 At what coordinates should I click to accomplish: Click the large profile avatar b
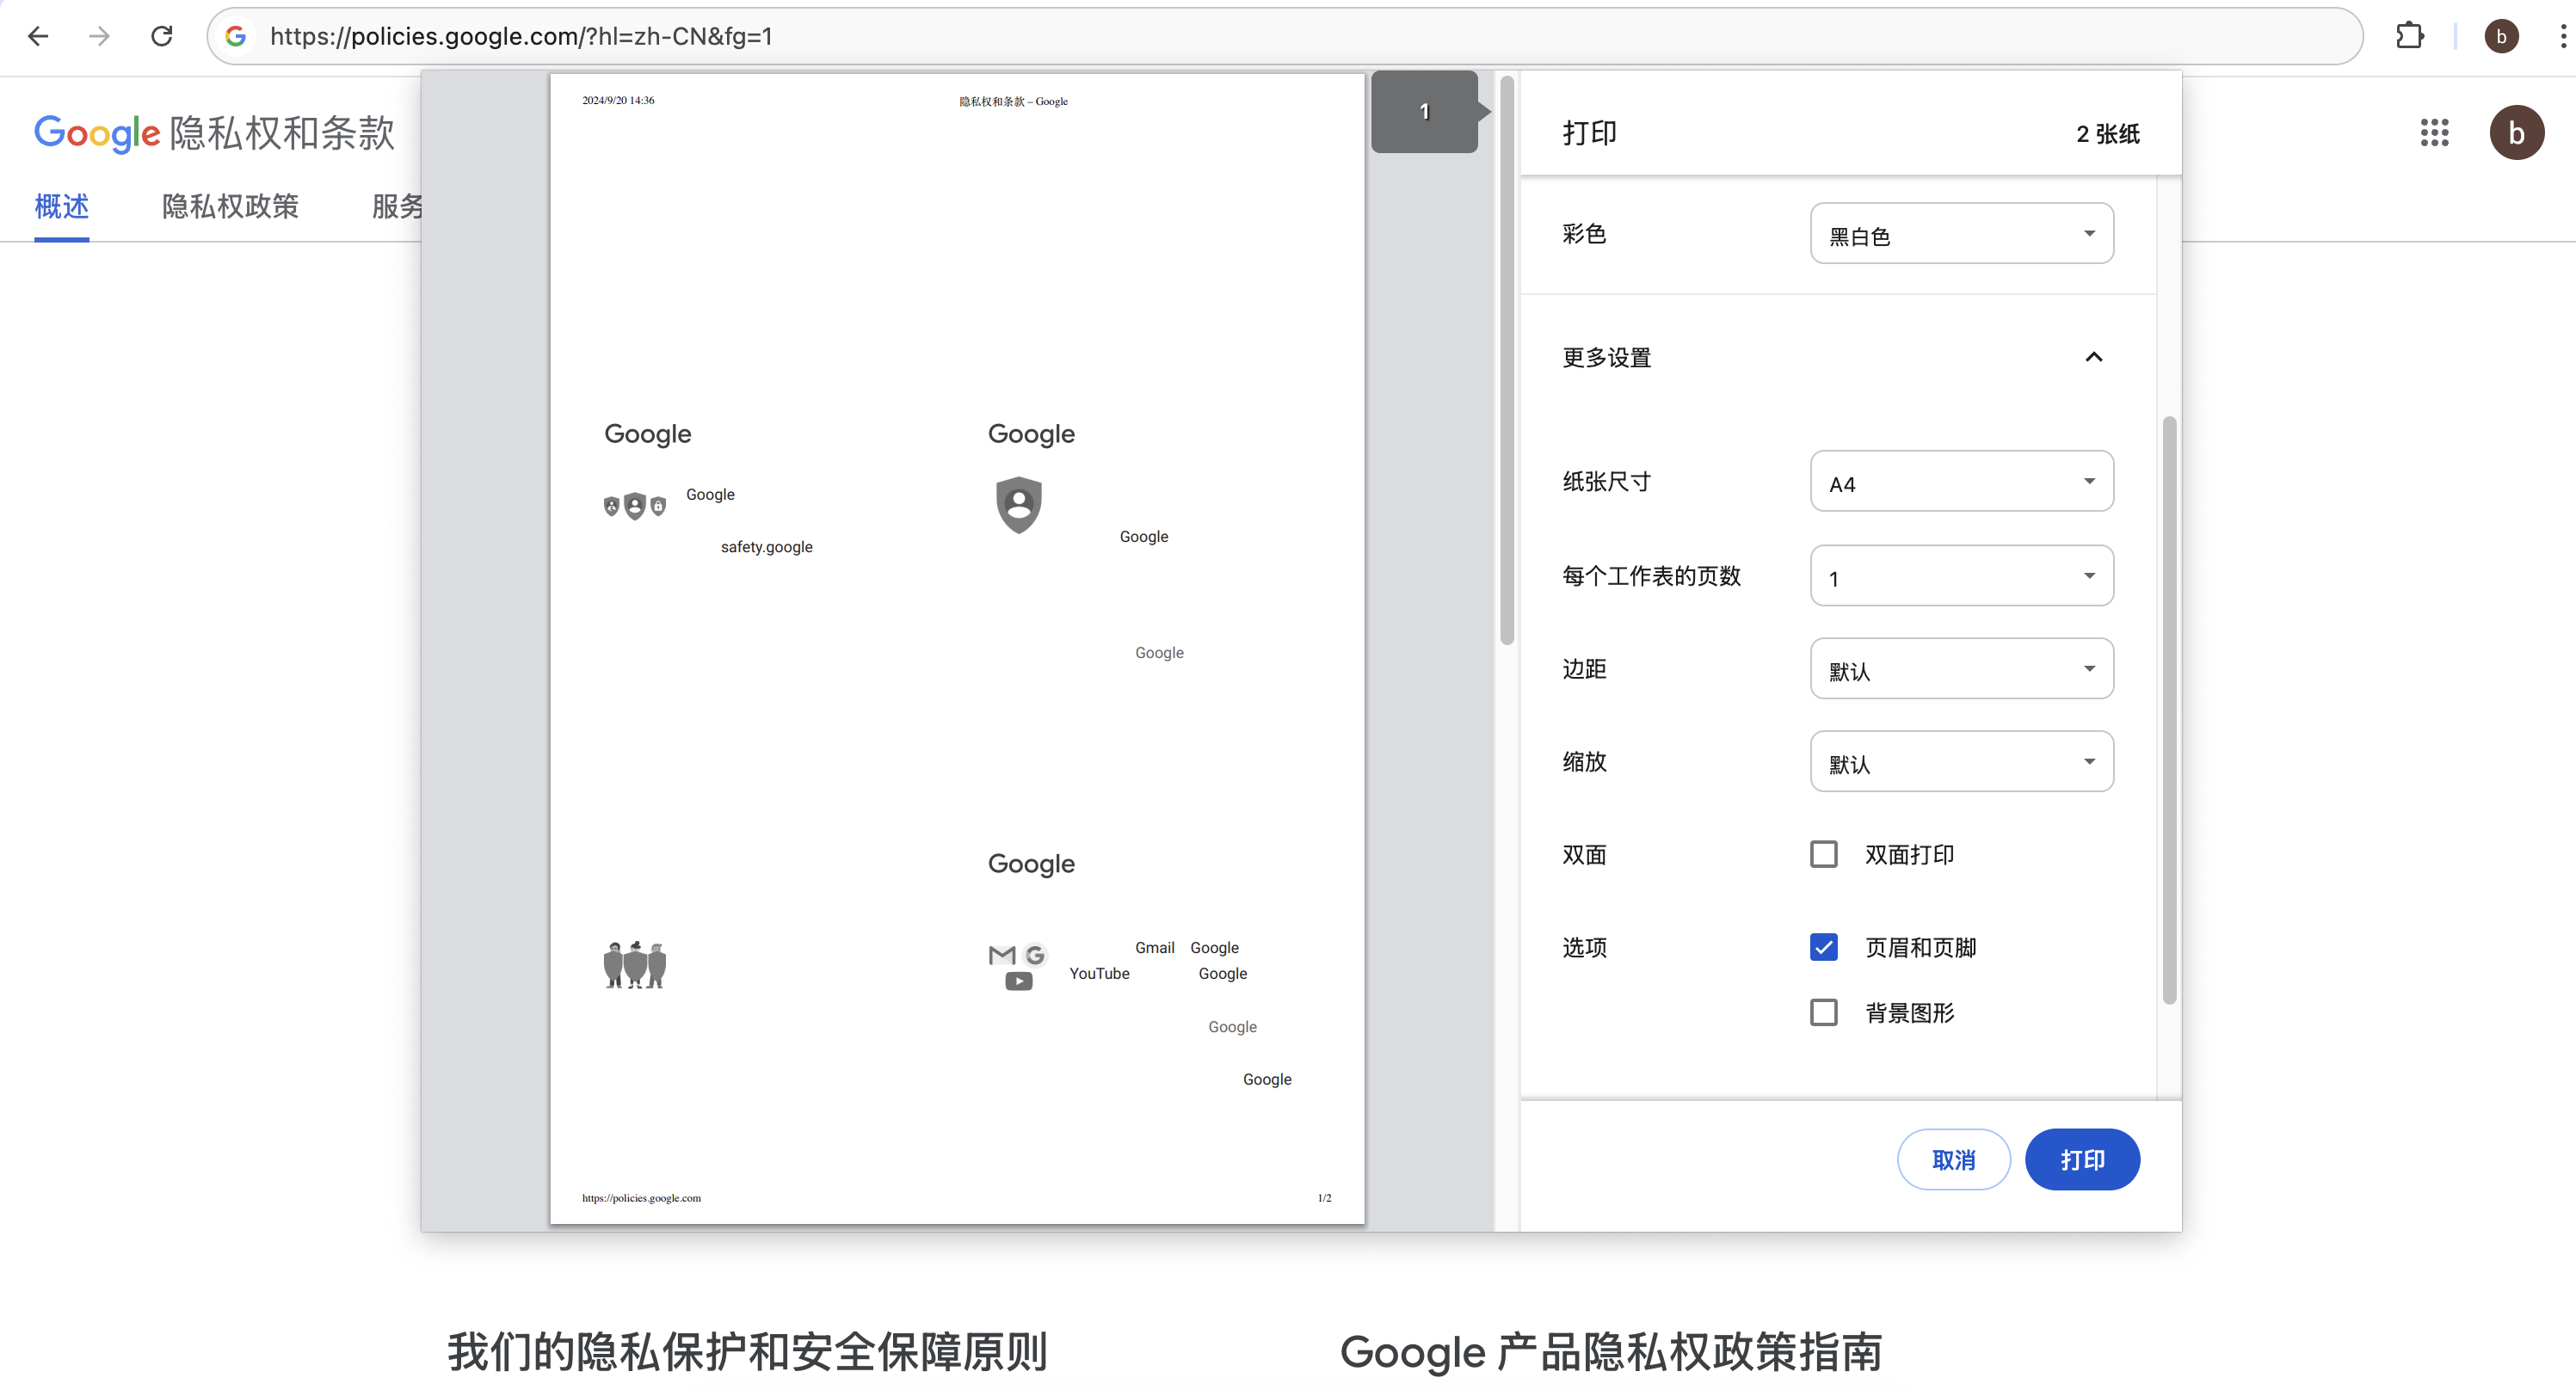(x=2516, y=133)
